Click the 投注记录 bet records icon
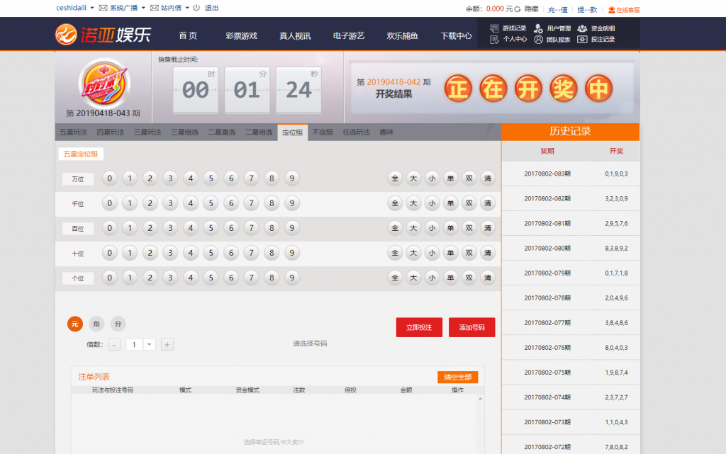The height and width of the screenshot is (454, 726). pos(582,40)
